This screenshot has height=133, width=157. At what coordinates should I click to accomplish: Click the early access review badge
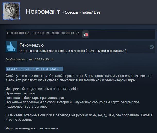pos(35,69)
